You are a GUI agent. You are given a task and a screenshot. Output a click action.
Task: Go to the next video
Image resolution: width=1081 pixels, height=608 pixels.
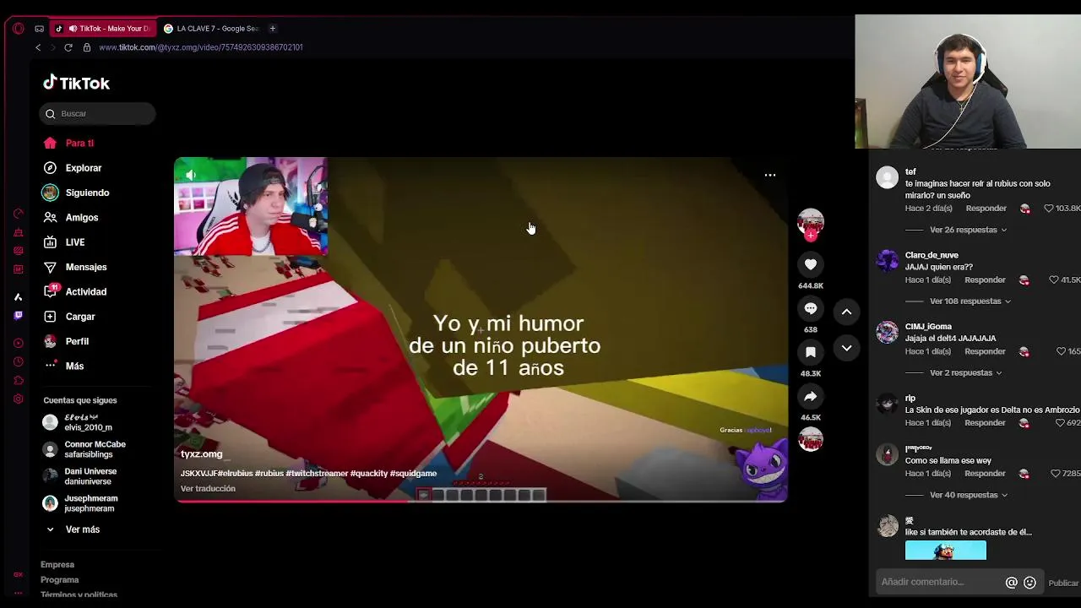(x=846, y=348)
